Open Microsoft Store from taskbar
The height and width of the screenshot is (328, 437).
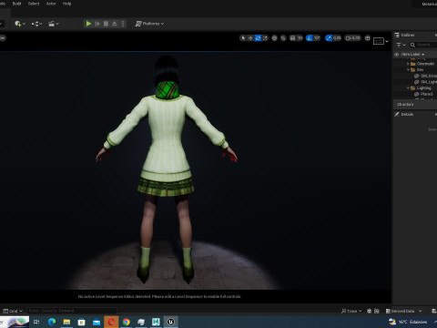pyautogui.click(x=81, y=322)
